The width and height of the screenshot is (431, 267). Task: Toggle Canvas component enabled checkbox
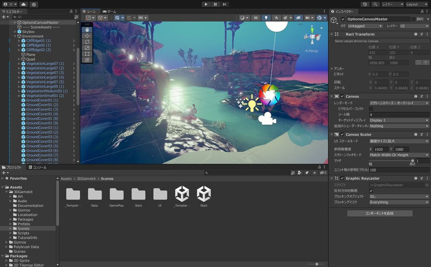[x=342, y=97]
